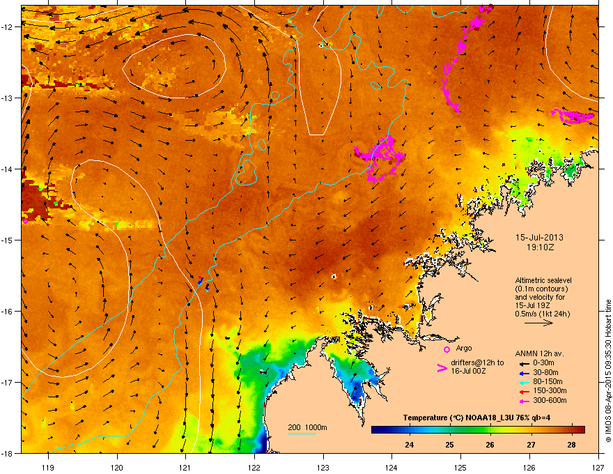Click the IMOS copyright timestamp text
The height and width of the screenshot is (474, 613).
coord(608,371)
